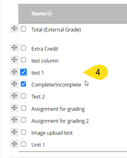Screen dimensions: 127x158
Task: Check the Unit 1 checkbox
Action: pos(23,144)
